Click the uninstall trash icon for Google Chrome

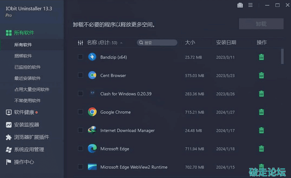click(x=261, y=112)
